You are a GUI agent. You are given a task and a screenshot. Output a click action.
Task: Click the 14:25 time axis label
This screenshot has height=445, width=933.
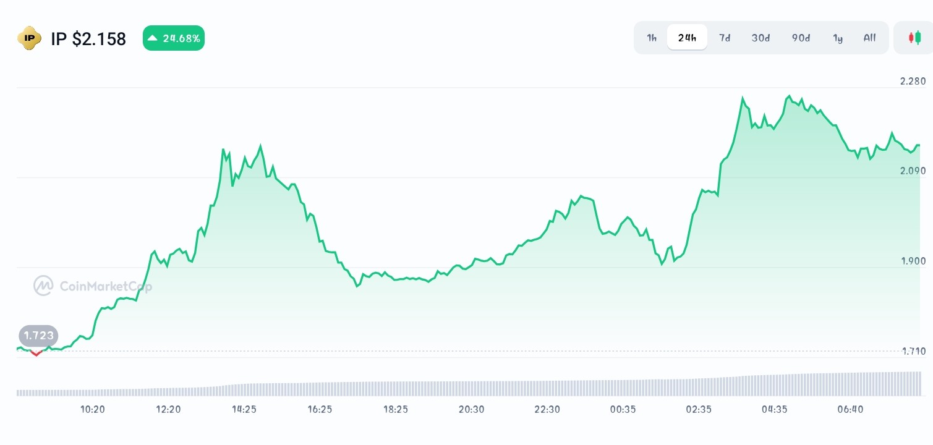pos(244,409)
